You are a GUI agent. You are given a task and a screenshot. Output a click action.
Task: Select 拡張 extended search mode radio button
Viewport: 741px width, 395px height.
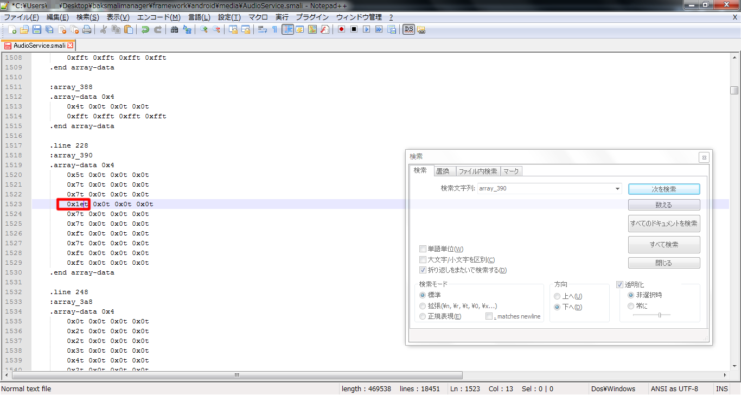tap(423, 306)
